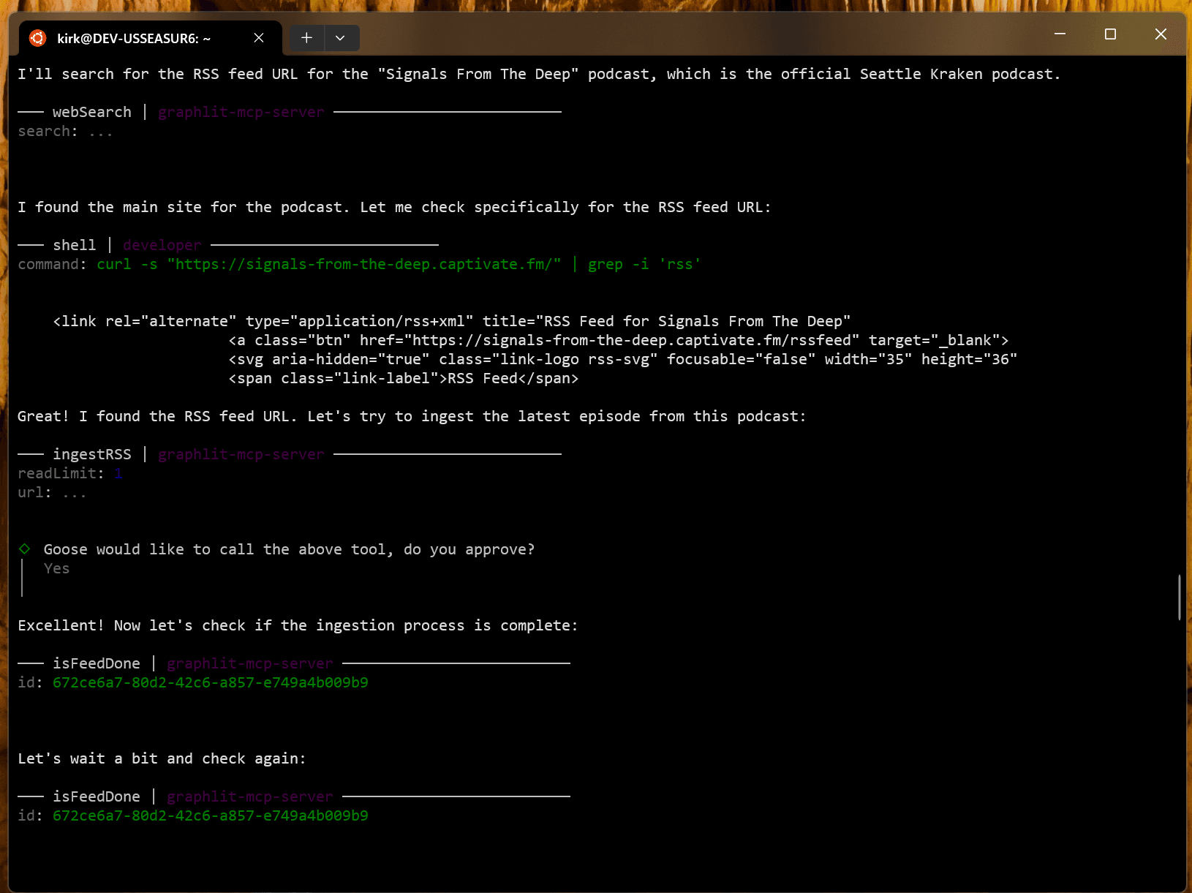Viewport: 1192px width, 893px height.
Task: Click the shell tool header label
Action: click(74, 246)
